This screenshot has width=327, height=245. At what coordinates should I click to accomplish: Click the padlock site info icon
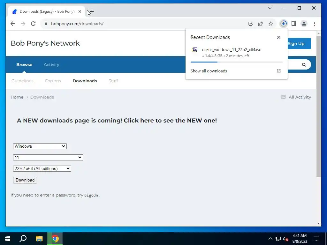46,24
